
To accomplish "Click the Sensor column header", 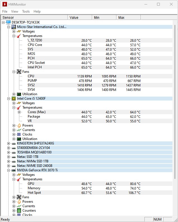I will pos(34,17).
